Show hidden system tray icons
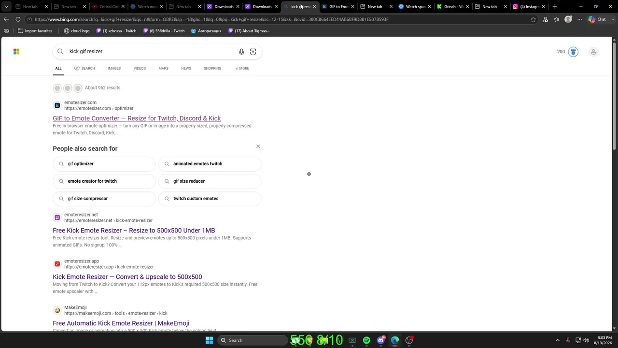The height and width of the screenshot is (348, 618). click(558, 340)
